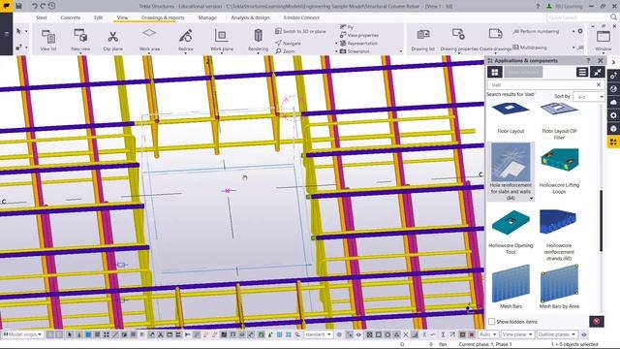Enable Show hidden items checkbox
Screen dimensions: 620x349
click(x=491, y=322)
